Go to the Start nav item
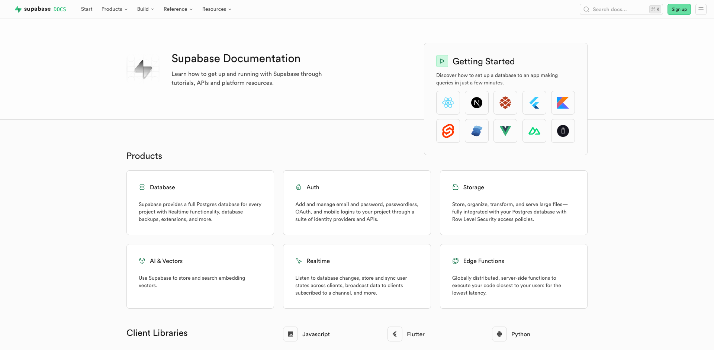The image size is (714, 350). tap(87, 9)
